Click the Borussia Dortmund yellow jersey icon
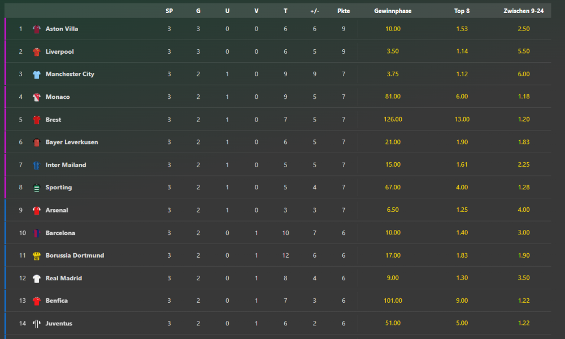This screenshot has width=565, height=339. pyautogui.click(x=37, y=255)
